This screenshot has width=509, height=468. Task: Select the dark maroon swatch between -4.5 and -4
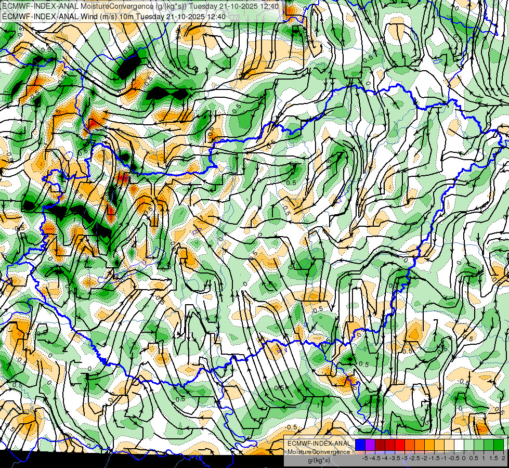380,445
